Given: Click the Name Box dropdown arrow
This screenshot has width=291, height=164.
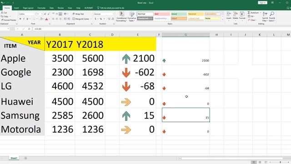Looking at the screenshot, I should pyautogui.click(x=8, y=29).
